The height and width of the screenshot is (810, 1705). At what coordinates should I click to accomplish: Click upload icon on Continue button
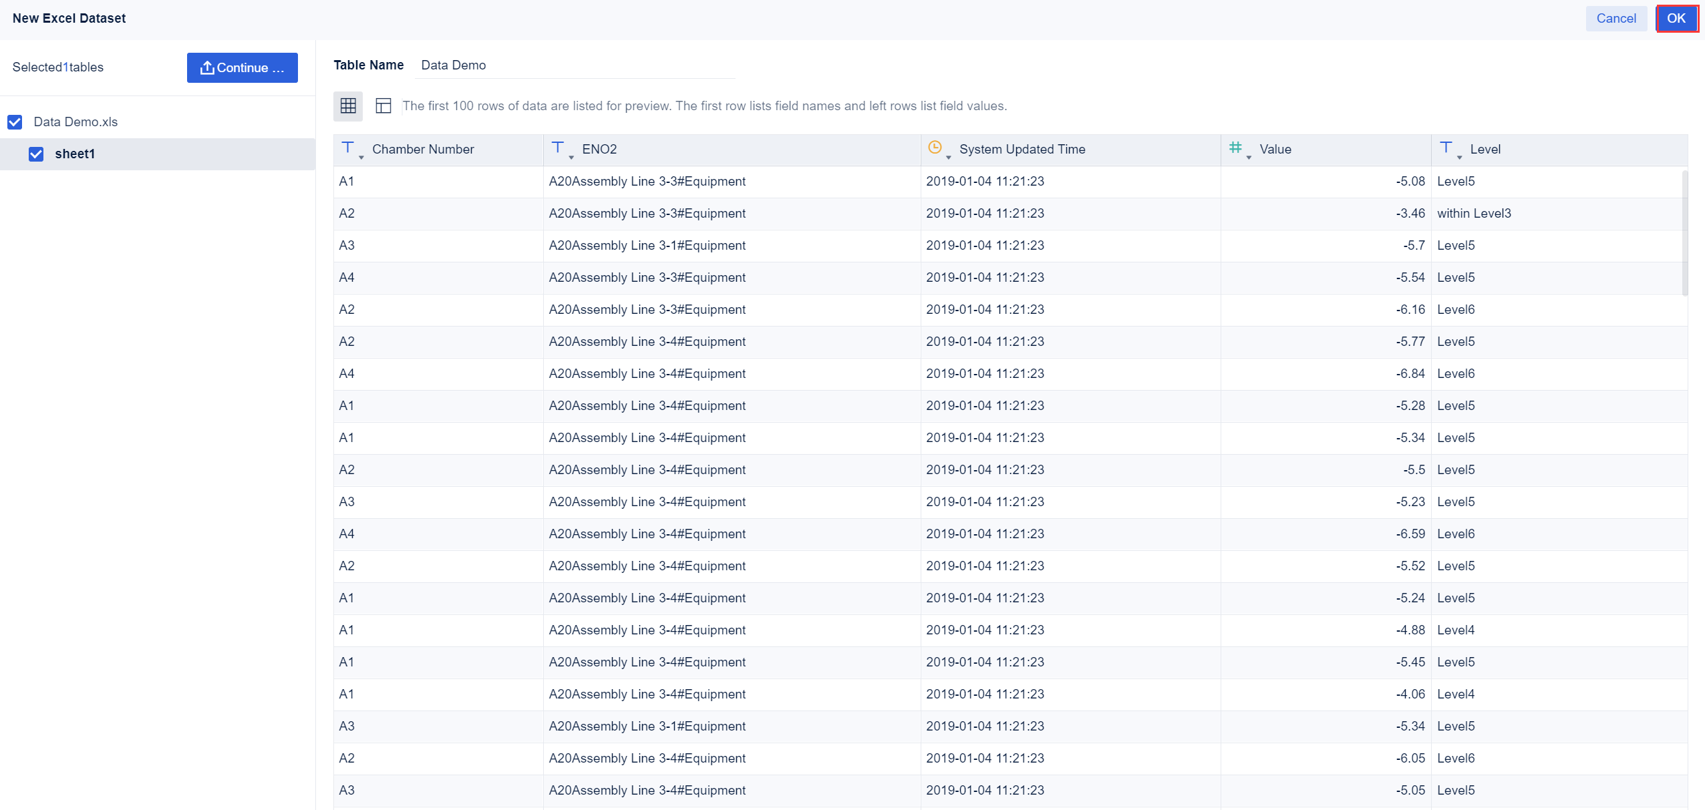click(x=207, y=67)
